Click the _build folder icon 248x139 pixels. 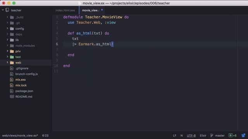[12, 17]
